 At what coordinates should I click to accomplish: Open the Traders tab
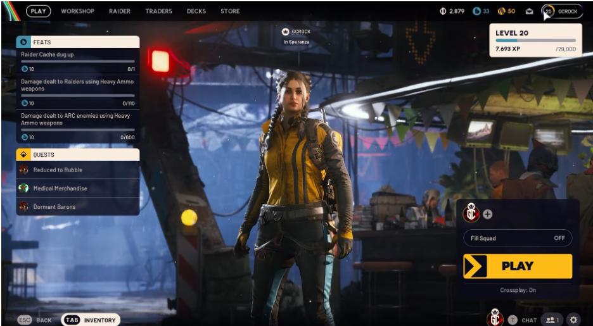(x=158, y=11)
